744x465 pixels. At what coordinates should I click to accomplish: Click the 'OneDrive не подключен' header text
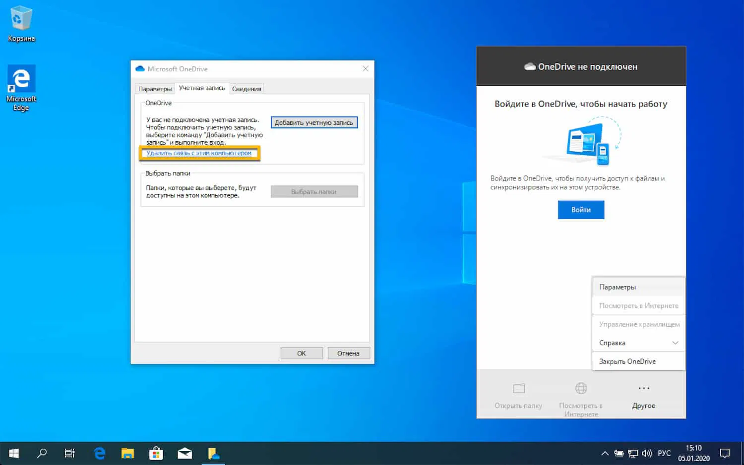coord(588,66)
